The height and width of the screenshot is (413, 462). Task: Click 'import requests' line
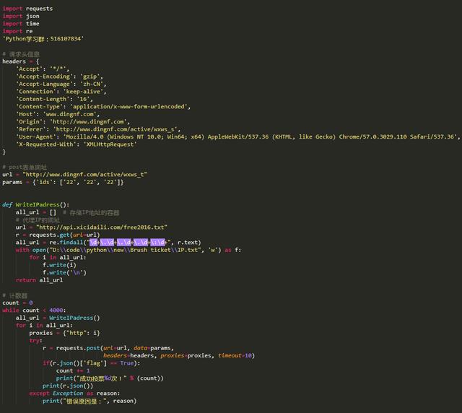pyautogui.click(x=27, y=9)
